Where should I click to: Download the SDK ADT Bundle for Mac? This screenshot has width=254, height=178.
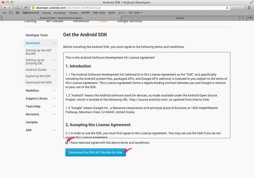coord(96,153)
